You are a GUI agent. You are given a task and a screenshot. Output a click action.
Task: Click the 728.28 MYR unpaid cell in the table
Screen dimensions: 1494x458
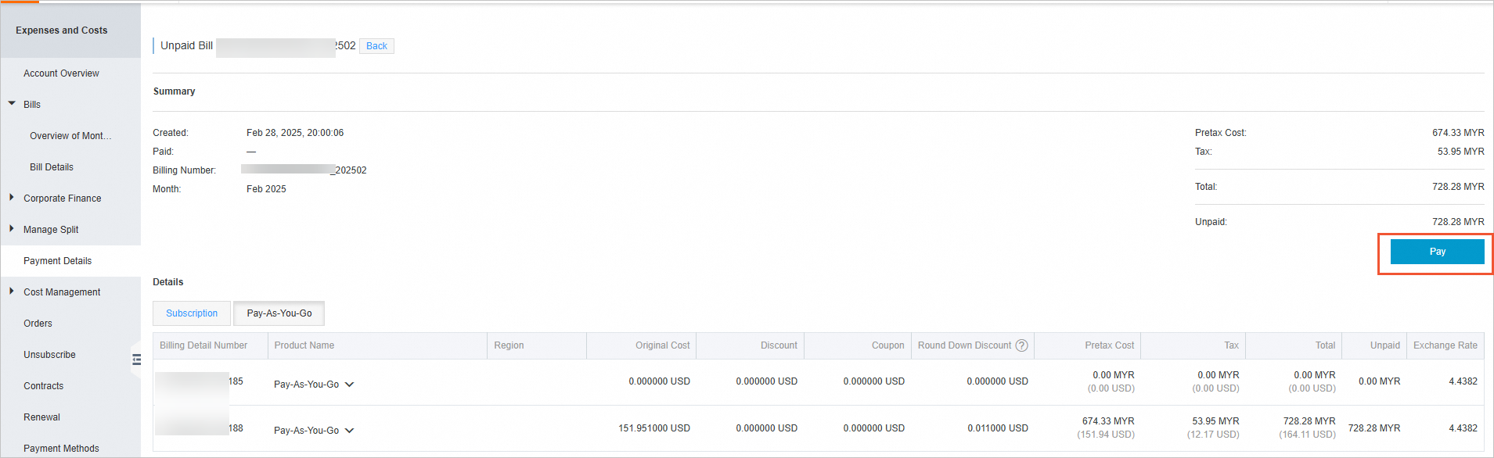[1374, 428]
